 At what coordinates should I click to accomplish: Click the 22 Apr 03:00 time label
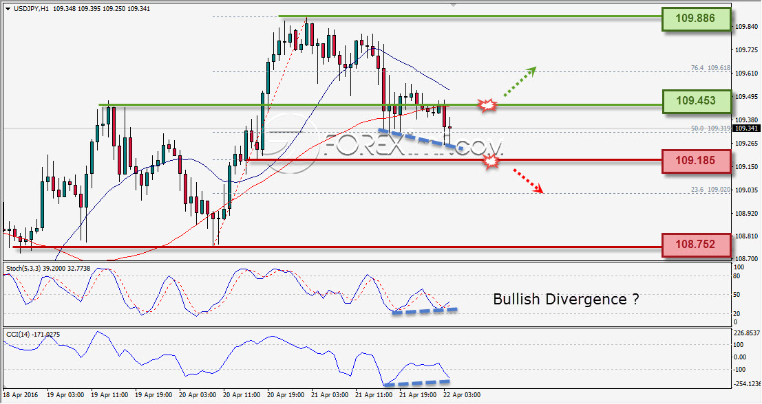(462, 395)
